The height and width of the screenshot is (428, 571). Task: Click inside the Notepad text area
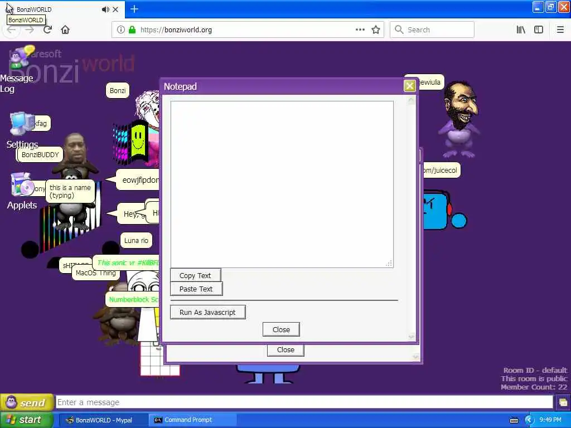tap(282, 184)
